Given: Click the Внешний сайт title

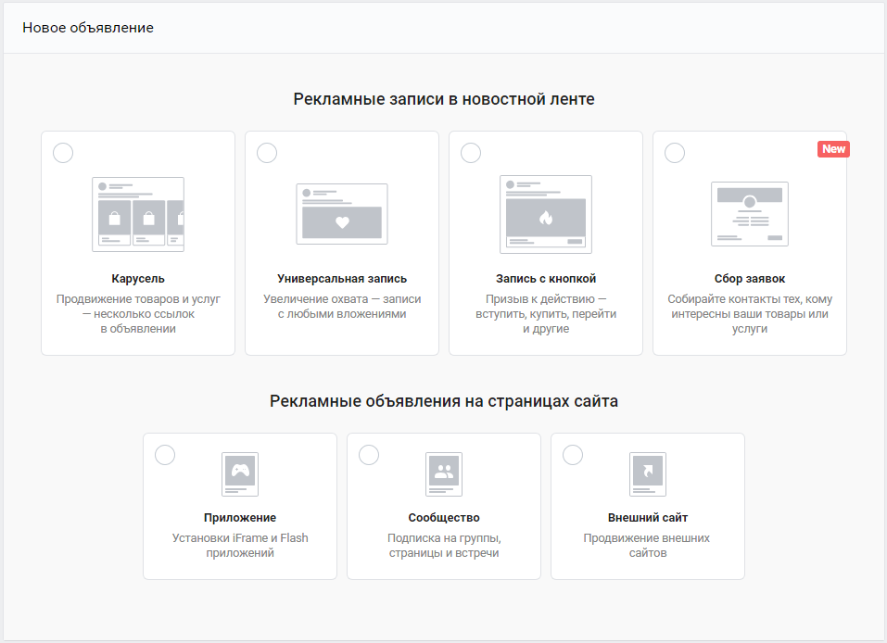Looking at the screenshot, I should point(648,518).
